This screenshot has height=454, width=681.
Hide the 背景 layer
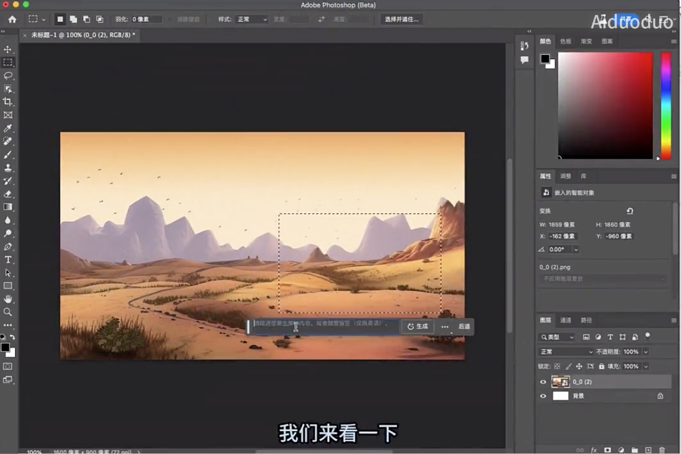[543, 396]
